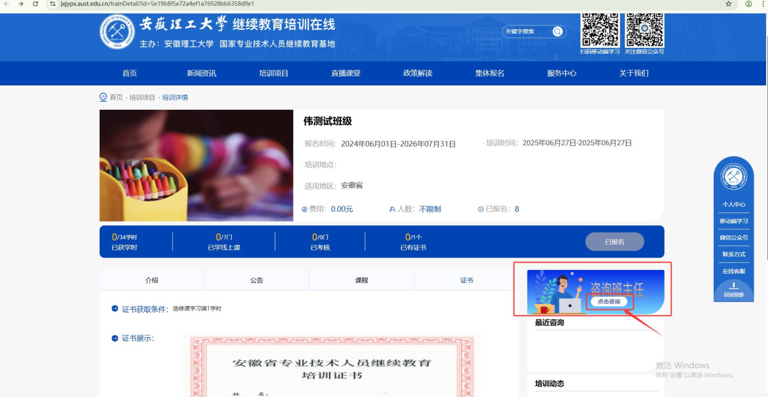768x397 pixels.
Task: Open 培训项目 in the navigation bar
Action: click(274, 73)
